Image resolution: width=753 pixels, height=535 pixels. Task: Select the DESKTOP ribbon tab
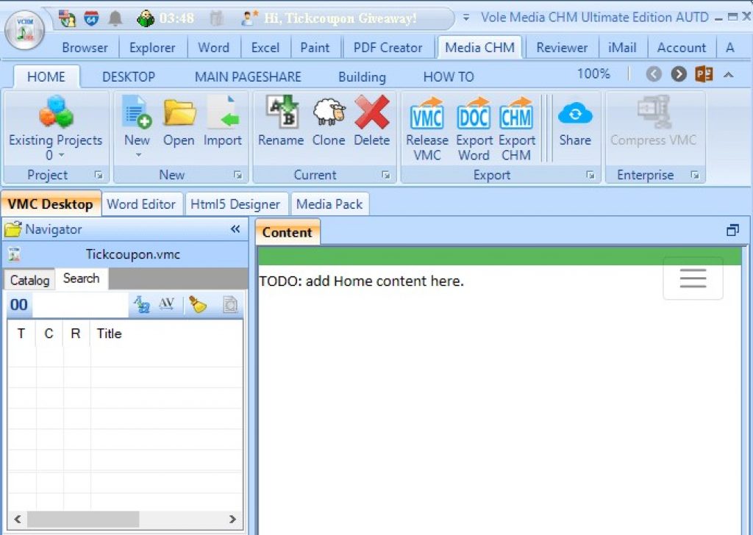(129, 76)
